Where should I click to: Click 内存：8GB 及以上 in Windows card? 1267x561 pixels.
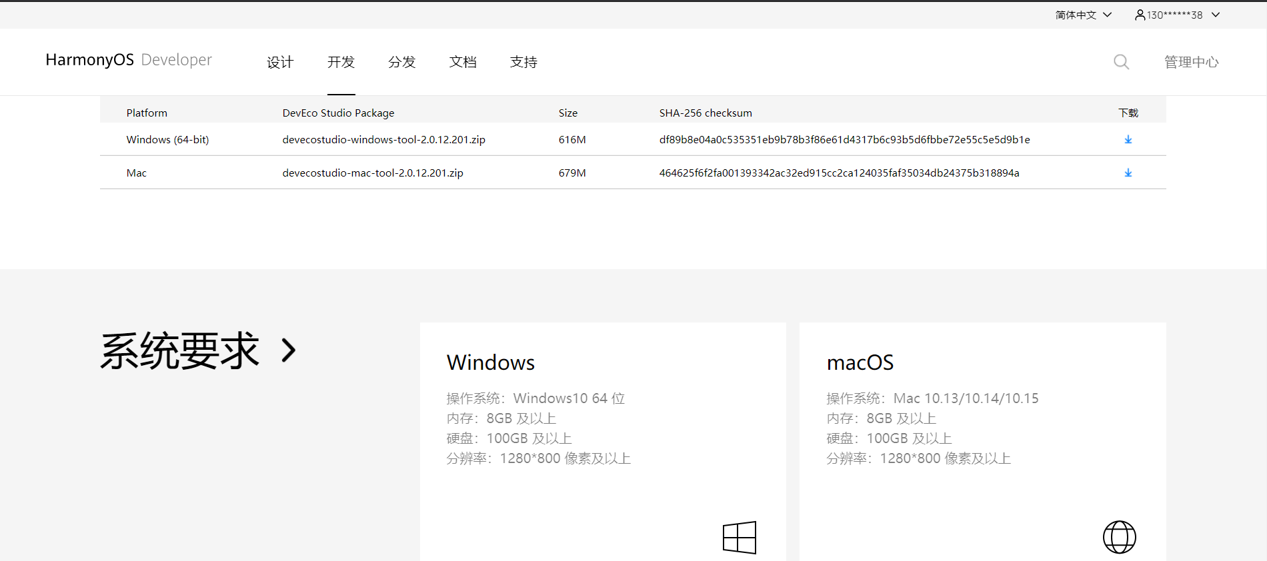point(501,418)
